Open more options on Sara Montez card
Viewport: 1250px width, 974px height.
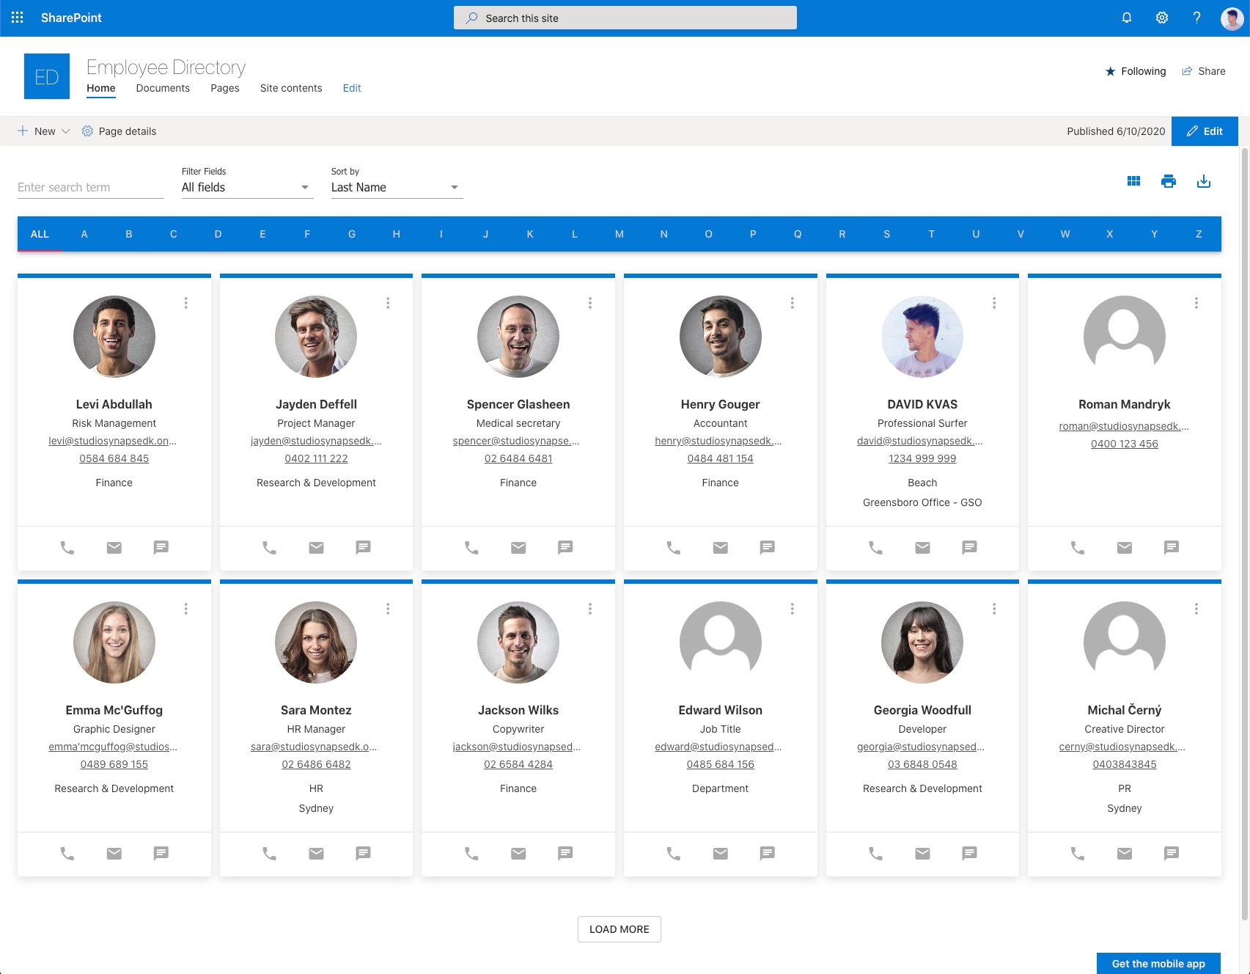pos(388,609)
